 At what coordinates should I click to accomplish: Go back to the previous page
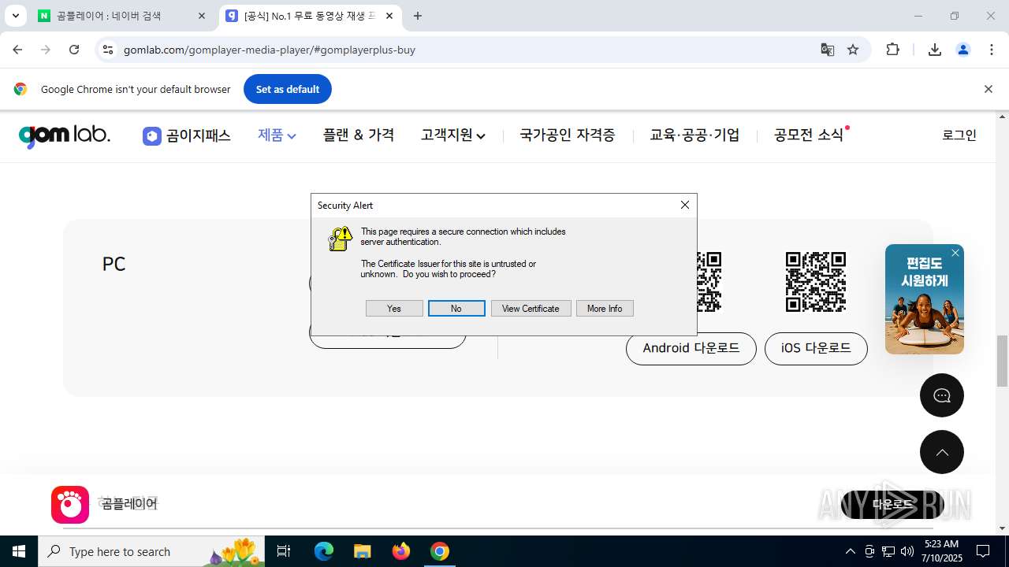(17, 50)
